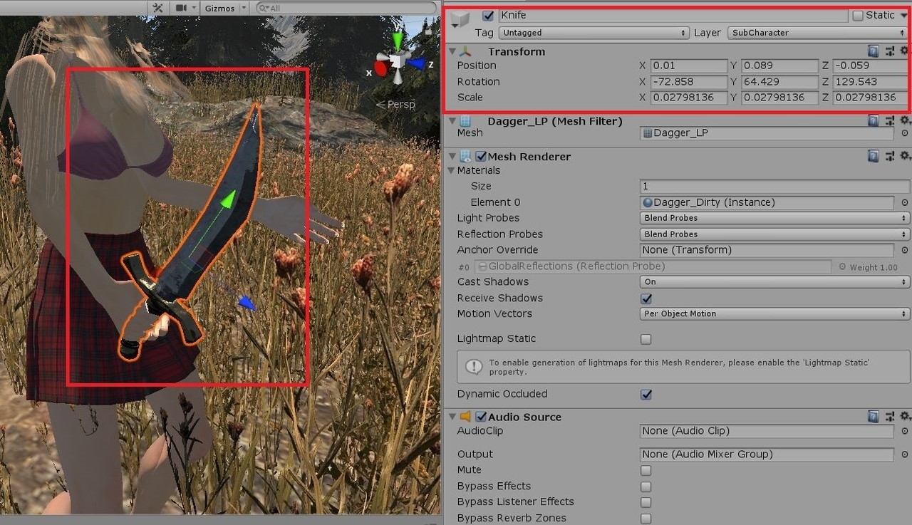Click the Mesh field object picker circle
This screenshot has width=912, height=525.
904,133
